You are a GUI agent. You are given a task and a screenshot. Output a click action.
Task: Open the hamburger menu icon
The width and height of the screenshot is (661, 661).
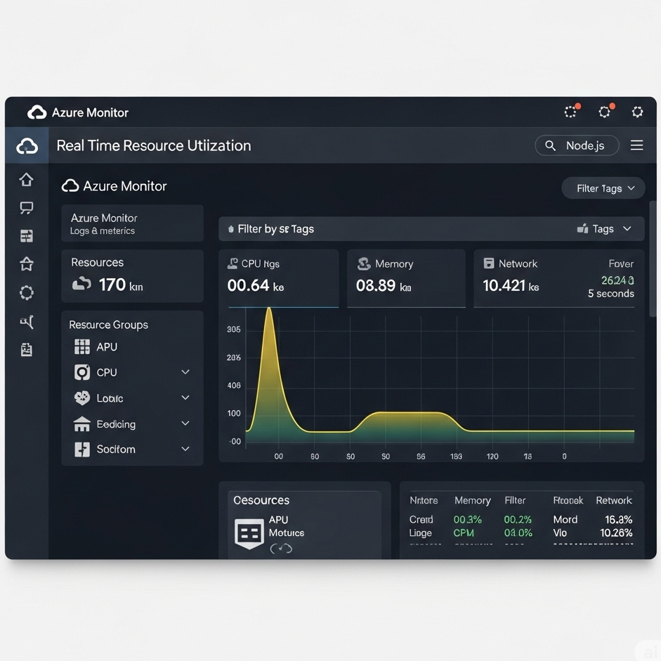(636, 145)
